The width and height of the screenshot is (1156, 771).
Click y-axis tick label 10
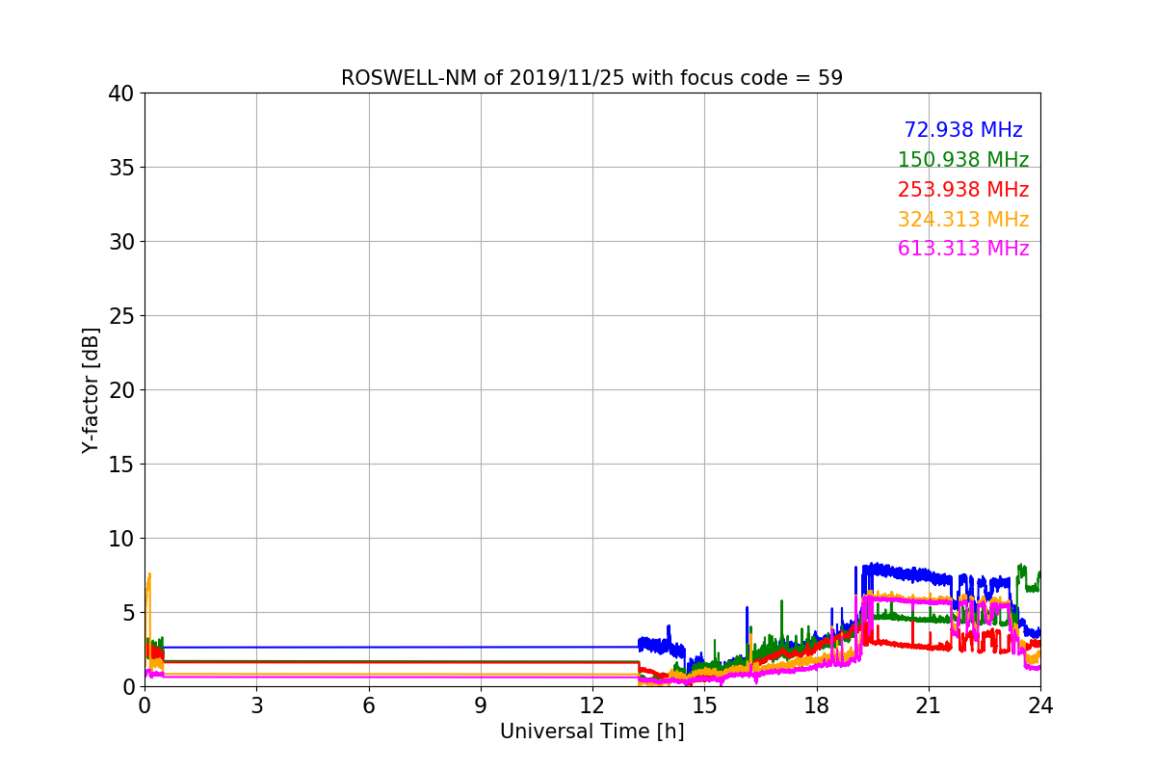click(x=121, y=539)
